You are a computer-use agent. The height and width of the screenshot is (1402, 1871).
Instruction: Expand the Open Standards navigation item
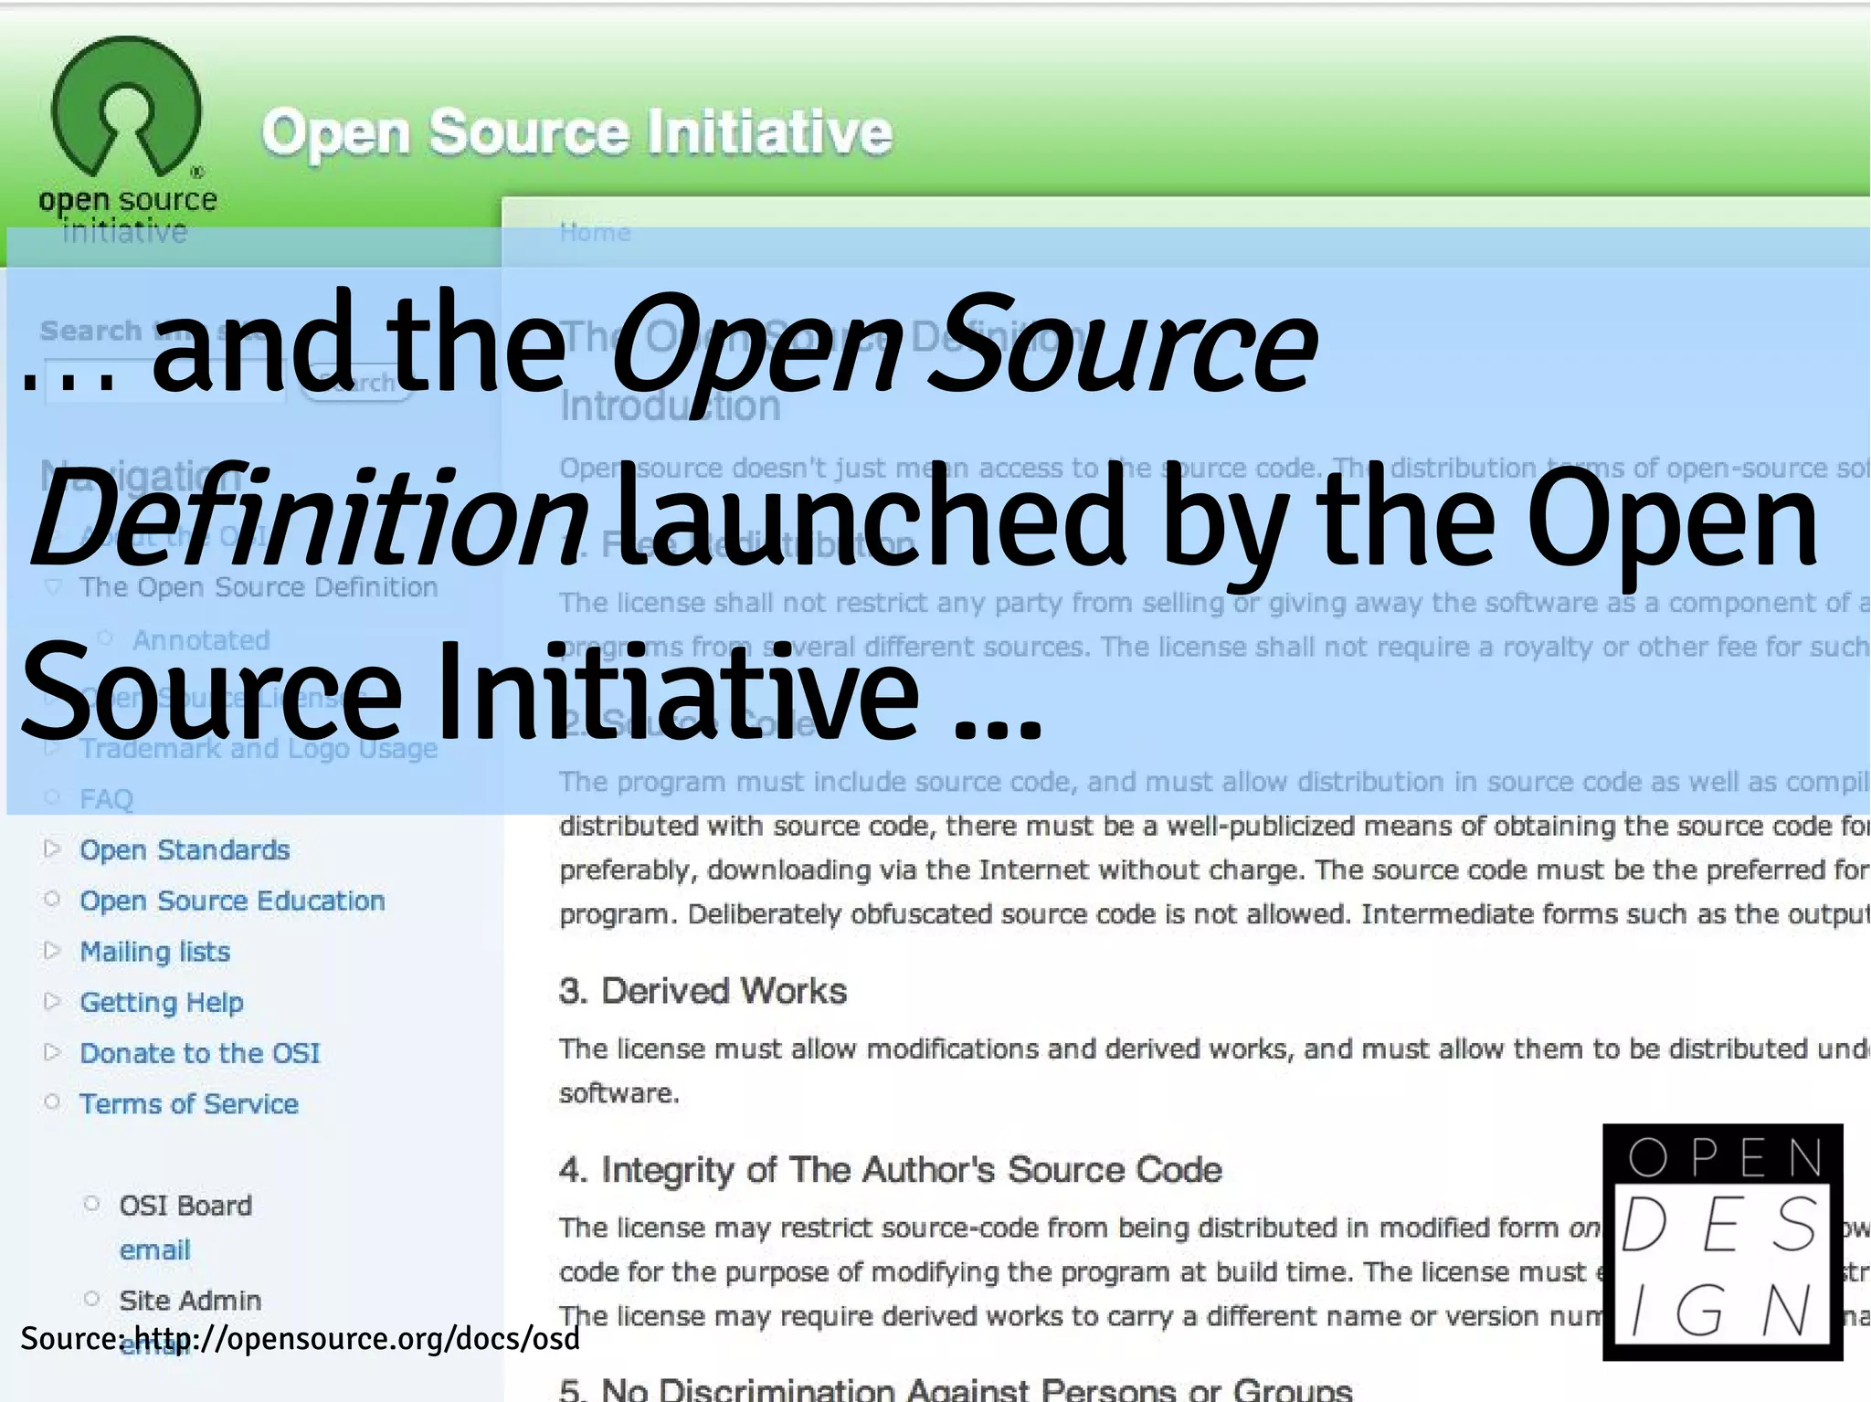click(52, 849)
